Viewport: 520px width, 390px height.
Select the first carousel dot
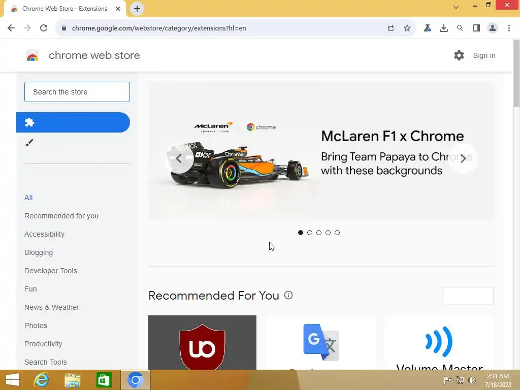[301, 233]
